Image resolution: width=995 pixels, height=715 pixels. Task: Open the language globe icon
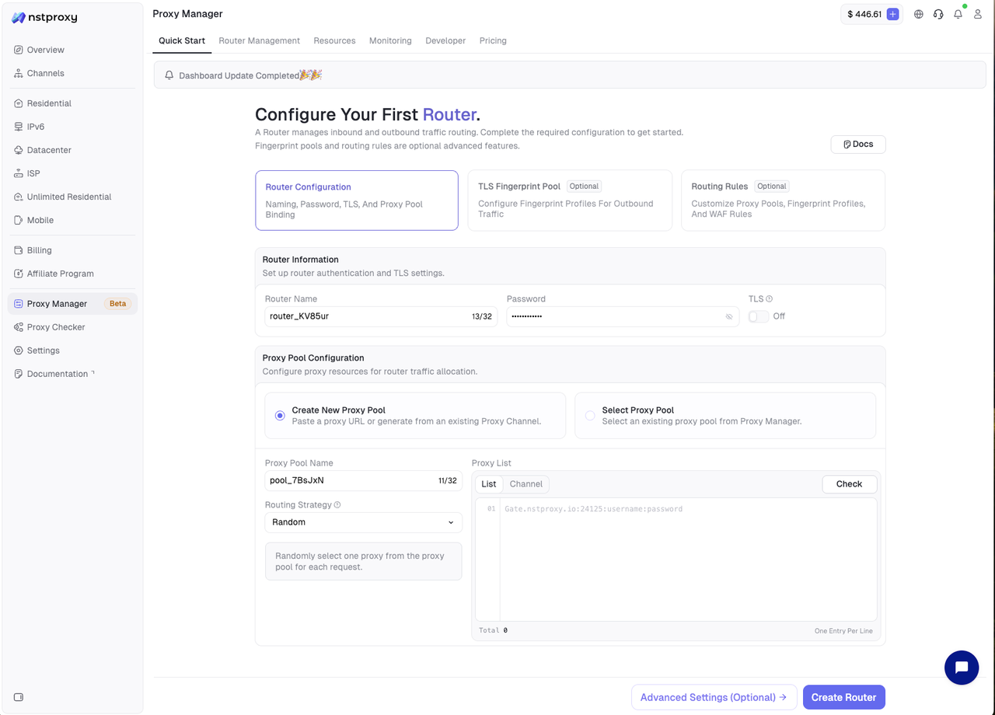pos(919,14)
